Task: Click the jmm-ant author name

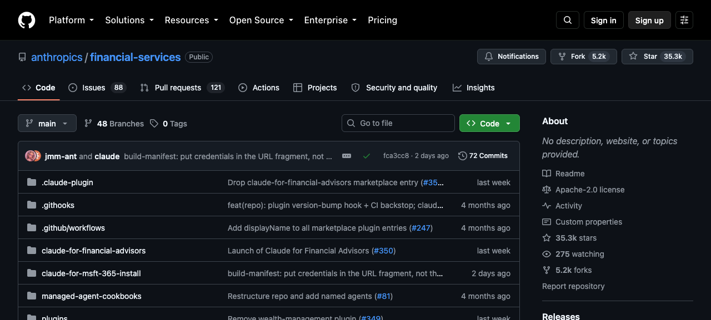Action: (x=61, y=156)
